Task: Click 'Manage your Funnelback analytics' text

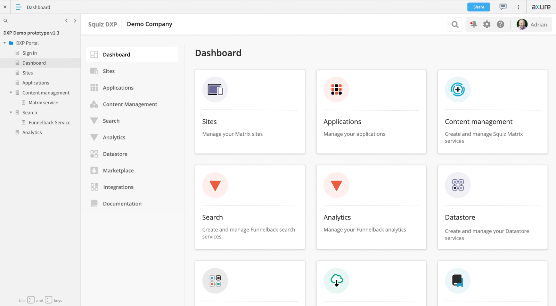Action: 365,230
